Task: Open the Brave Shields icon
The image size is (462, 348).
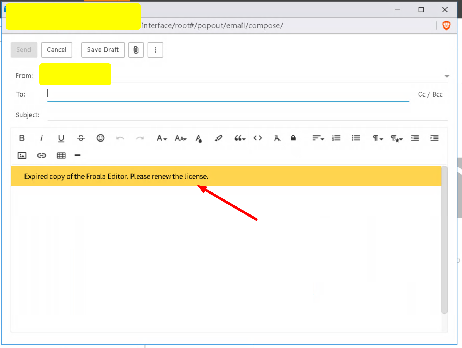Action: (x=446, y=26)
